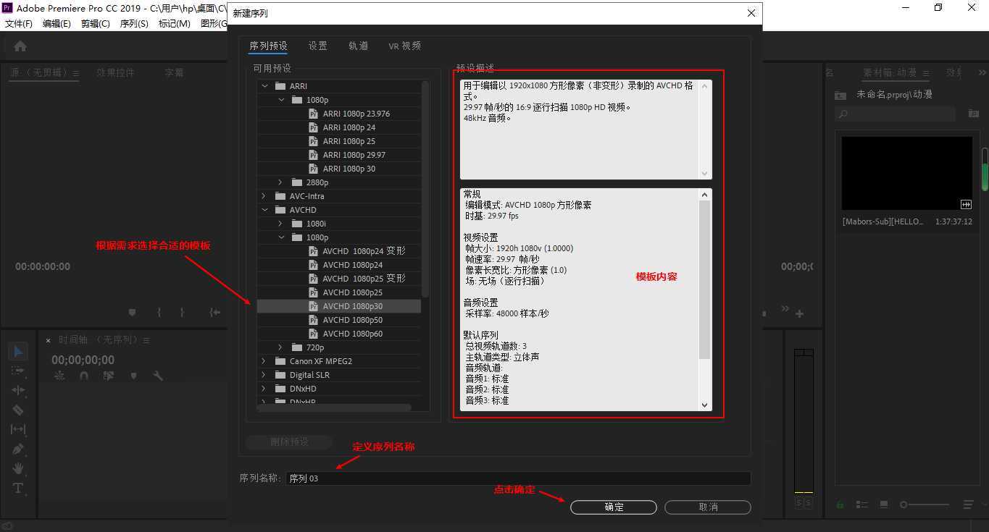This screenshot has width=989, height=532.
Task: Collapse the ARRI 1080p subfolder
Action: [282, 100]
